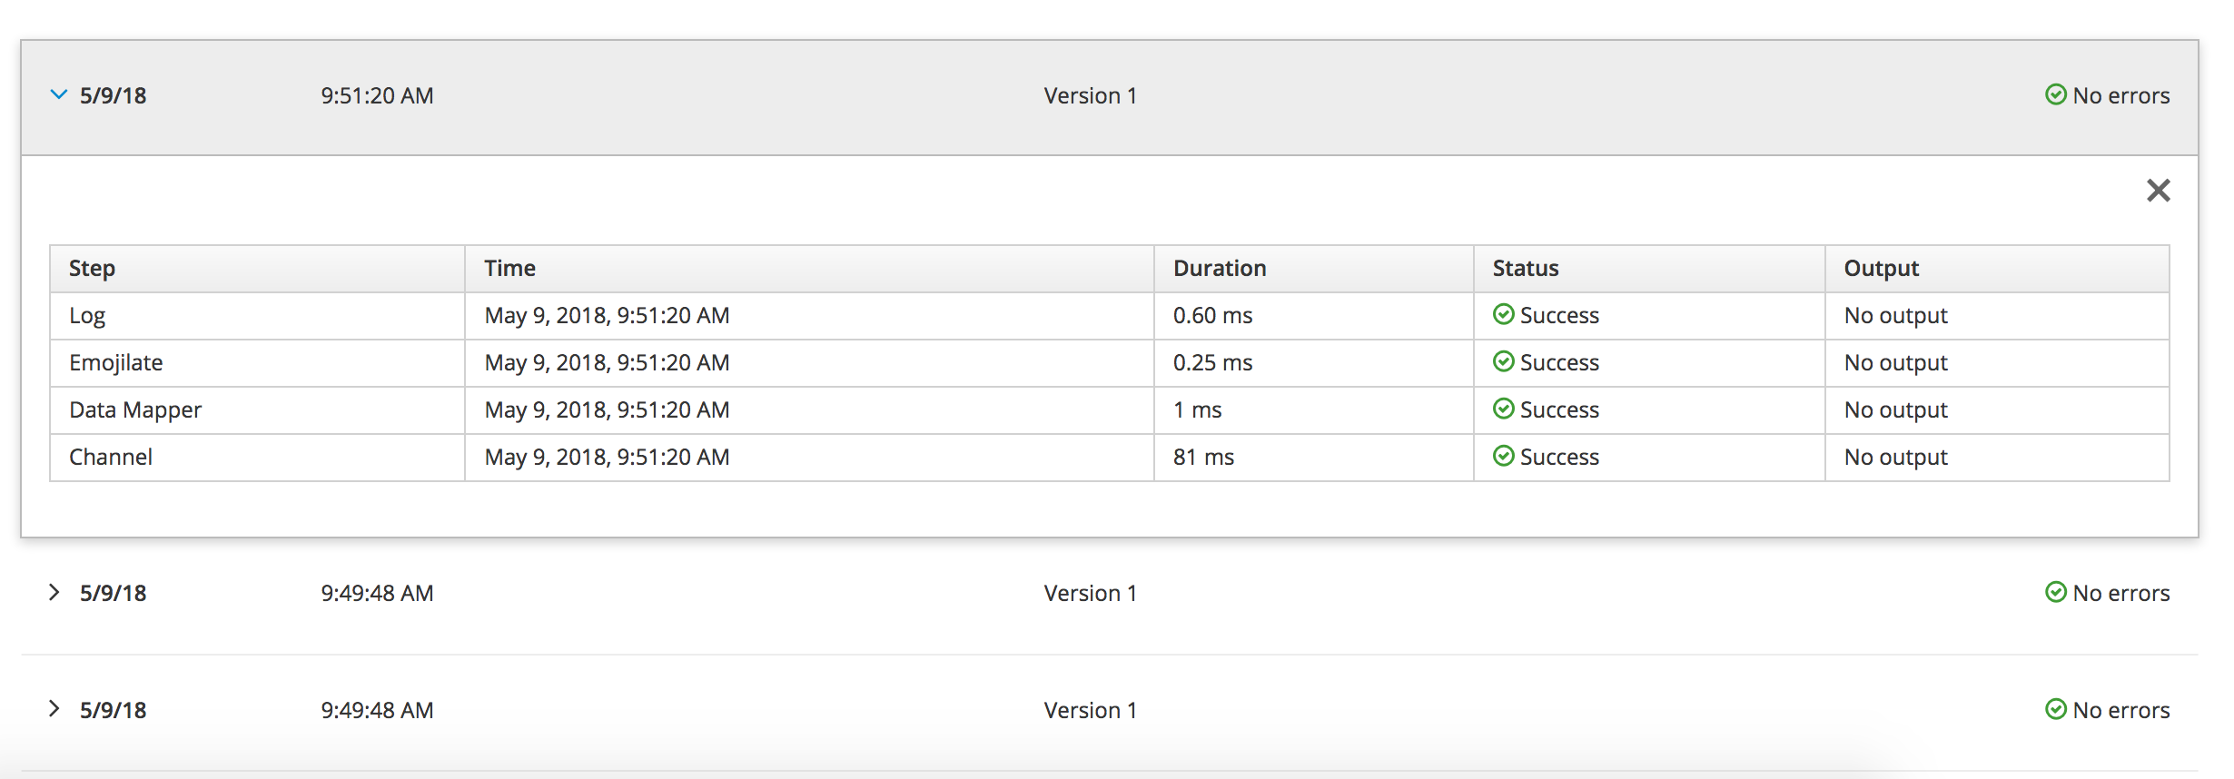2234x779 pixels.
Task: Click the No errors checkmark icon in the expanded row
Action: coord(2055,94)
